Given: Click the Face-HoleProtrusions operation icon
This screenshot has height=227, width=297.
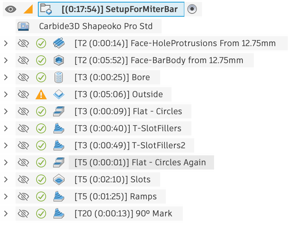Looking at the screenshot, I should click(59, 43).
